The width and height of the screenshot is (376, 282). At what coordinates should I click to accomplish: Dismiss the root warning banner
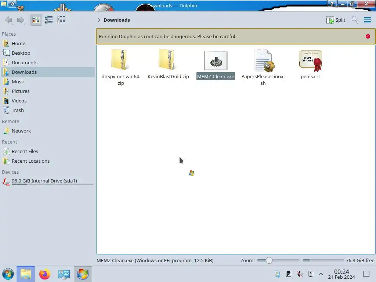pyautogui.click(x=368, y=36)
